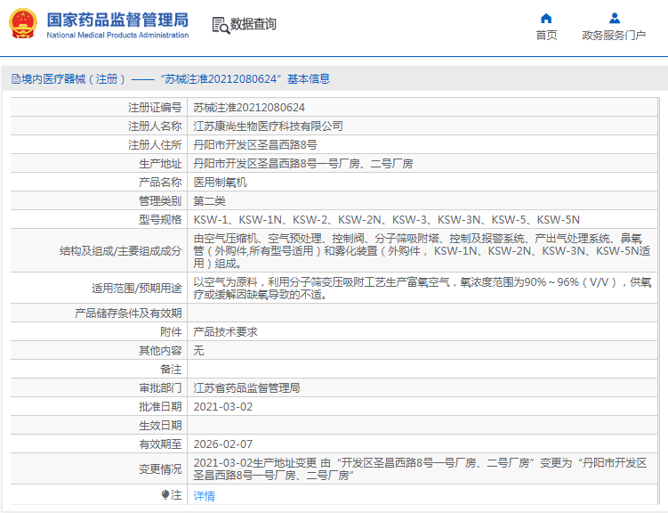This screenshot has height=513, width=668.
Task: Click National Medical Products Administration subtitle
Action: coord(117,35)
